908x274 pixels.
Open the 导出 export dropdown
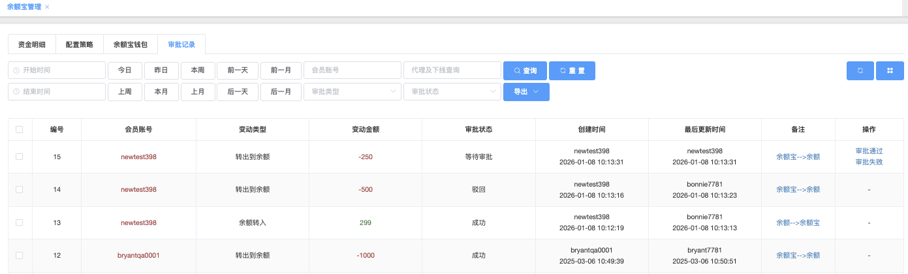coord(525,92)
